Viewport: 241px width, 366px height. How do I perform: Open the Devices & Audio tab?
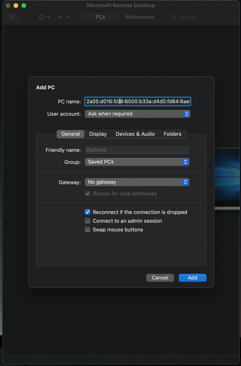pyautogui.click(x=135, y=134)
